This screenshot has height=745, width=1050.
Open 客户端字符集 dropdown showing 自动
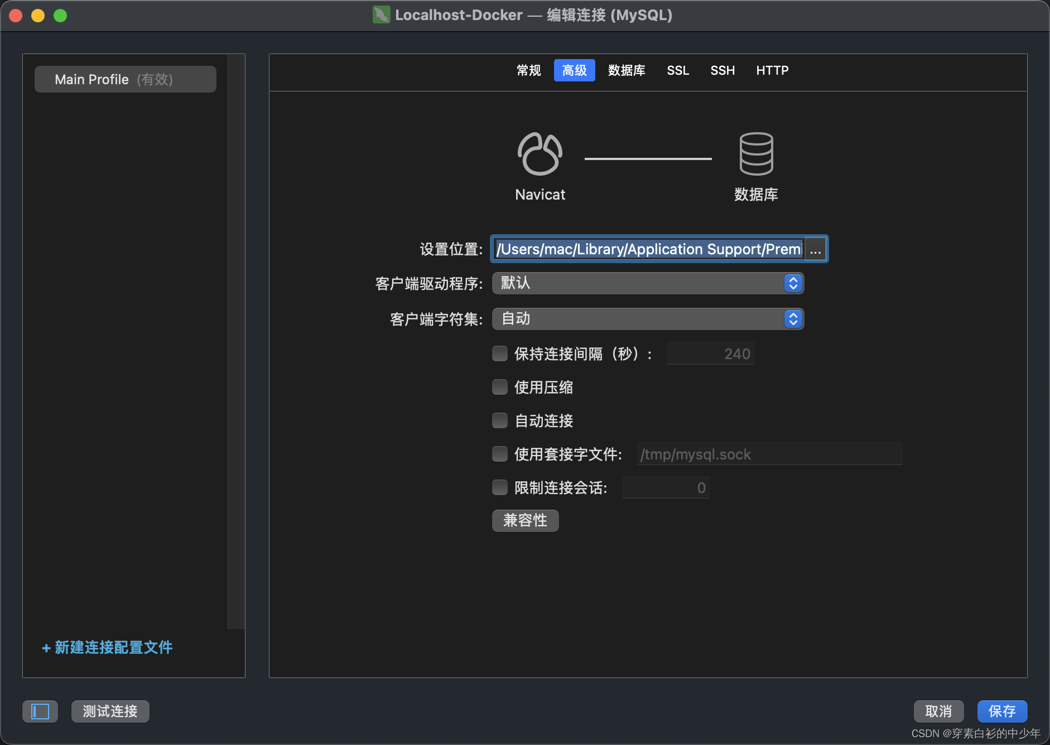(x=648, y=319)
